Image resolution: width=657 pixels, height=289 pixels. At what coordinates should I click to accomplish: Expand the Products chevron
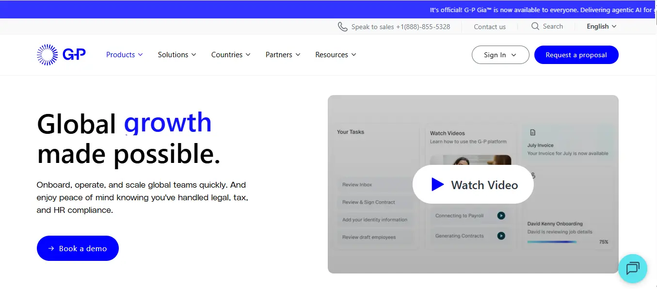tap(141, 55)
